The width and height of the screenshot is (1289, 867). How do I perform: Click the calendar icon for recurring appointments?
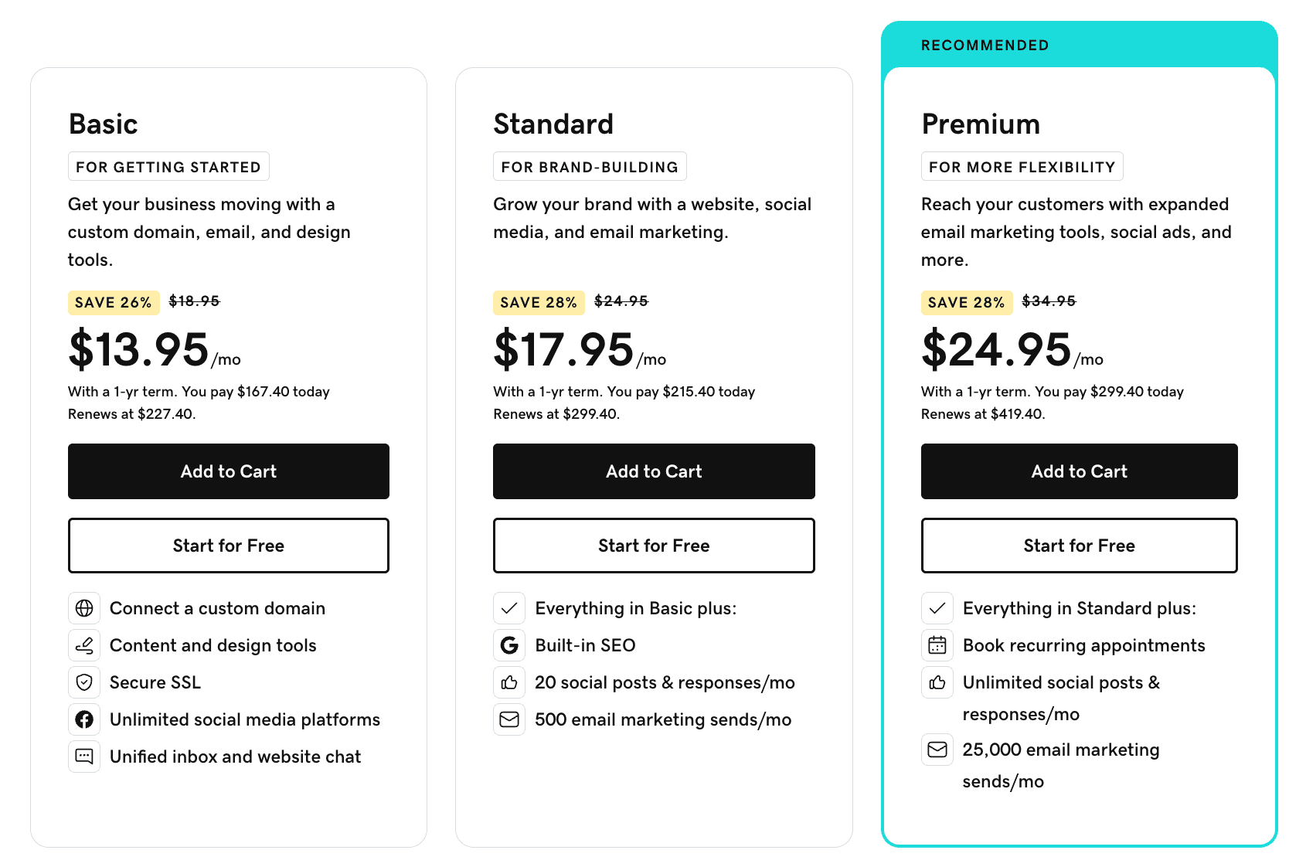coord(937,645)
